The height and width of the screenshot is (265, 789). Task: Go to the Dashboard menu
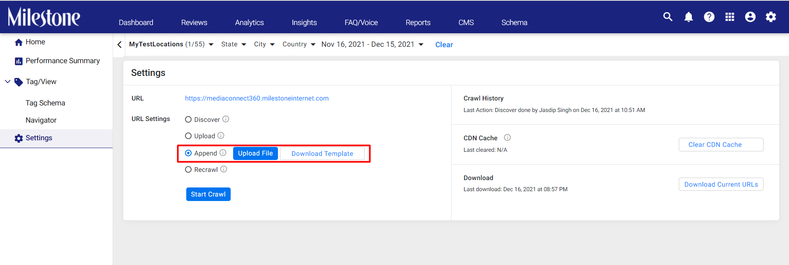tap(136, 23)
